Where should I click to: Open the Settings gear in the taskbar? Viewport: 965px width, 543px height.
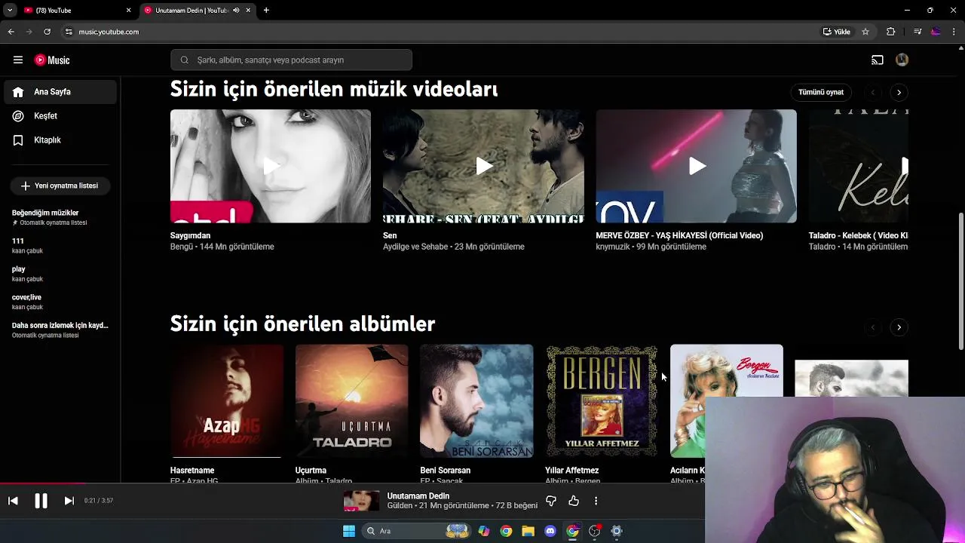point(617,531)
